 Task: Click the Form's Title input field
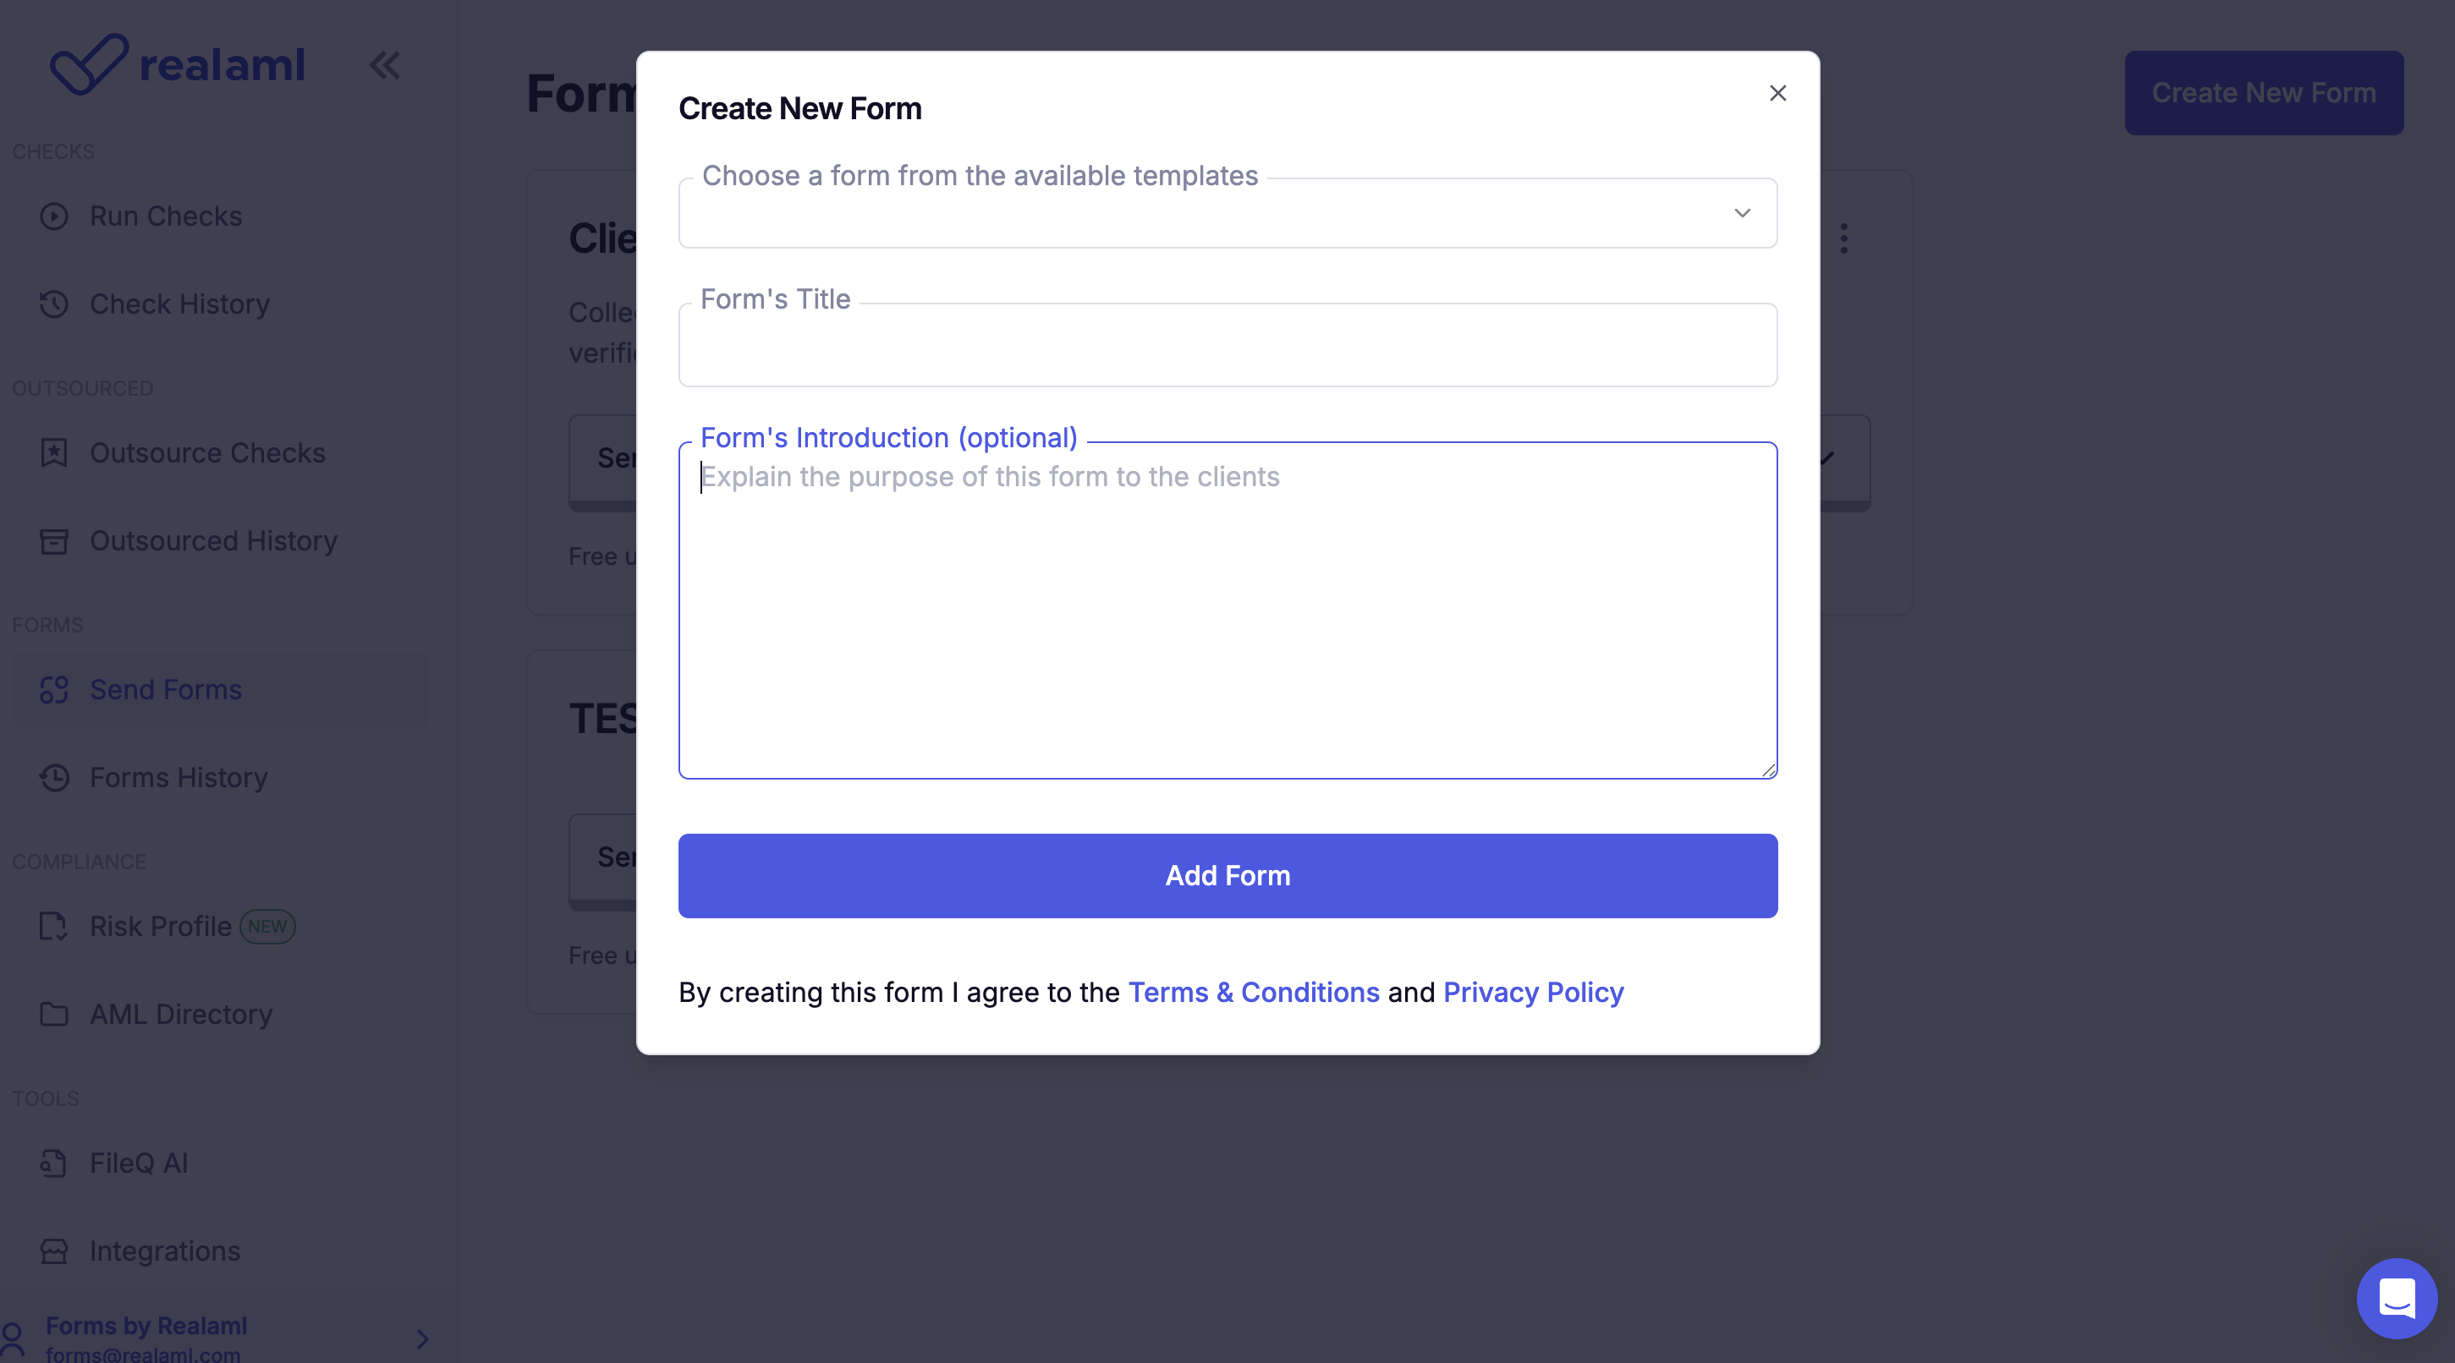1227,346
